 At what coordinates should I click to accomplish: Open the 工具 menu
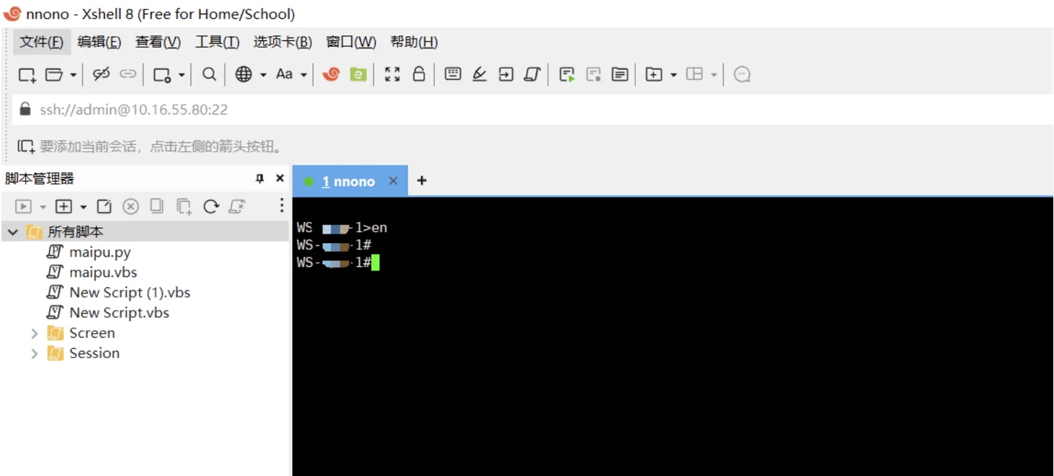coord(217,42)
